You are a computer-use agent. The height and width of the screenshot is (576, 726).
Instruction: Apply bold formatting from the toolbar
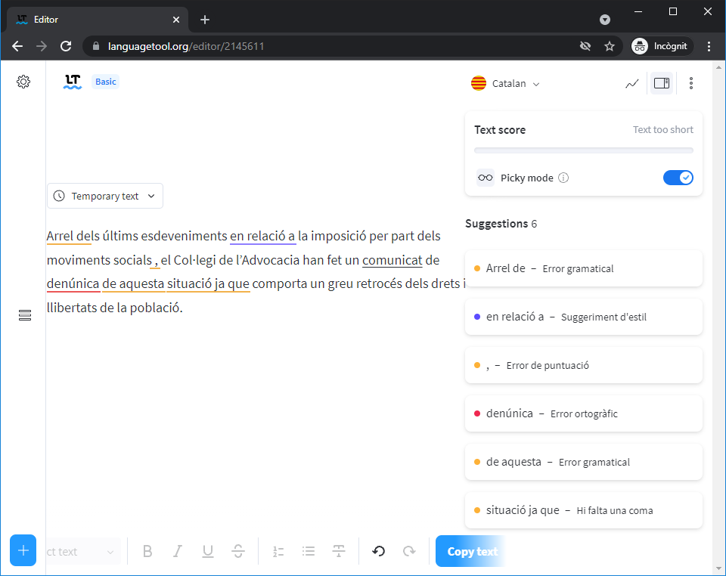[x=147, y=551]
